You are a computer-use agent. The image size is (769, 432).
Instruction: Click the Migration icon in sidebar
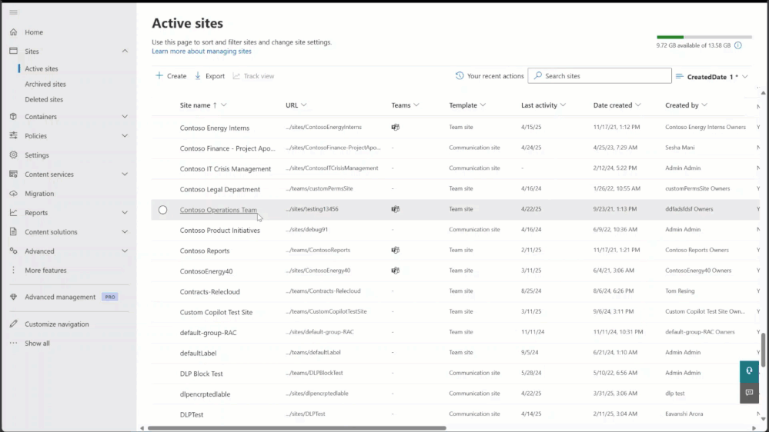click(13, 193)
